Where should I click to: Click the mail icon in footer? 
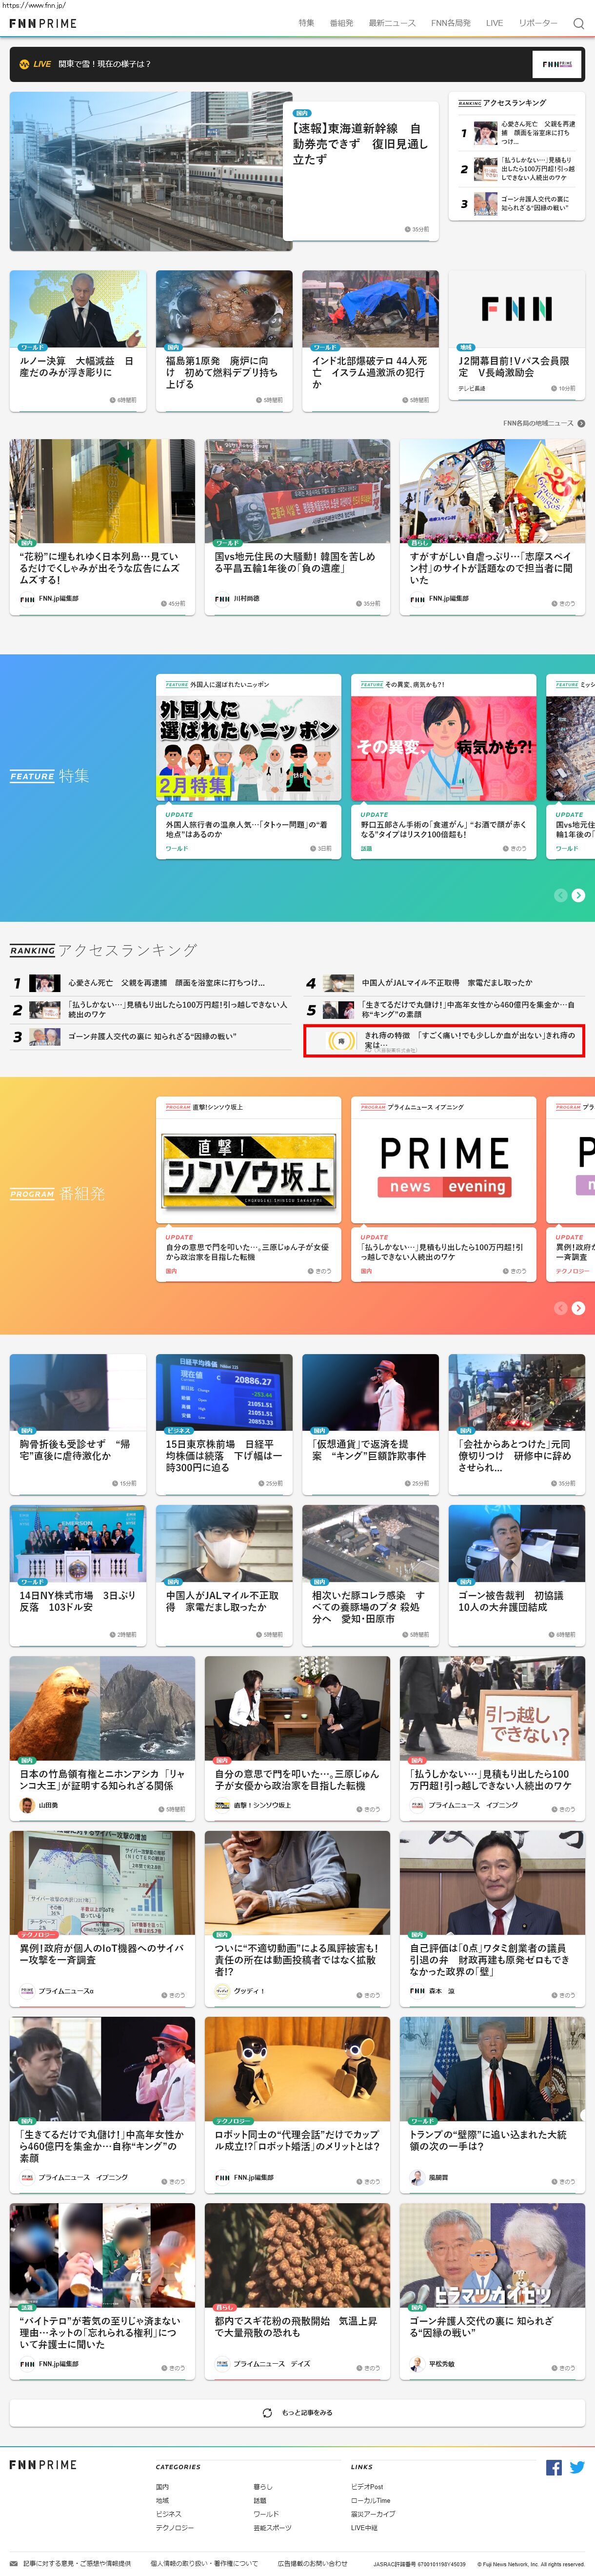(14, 2563)
